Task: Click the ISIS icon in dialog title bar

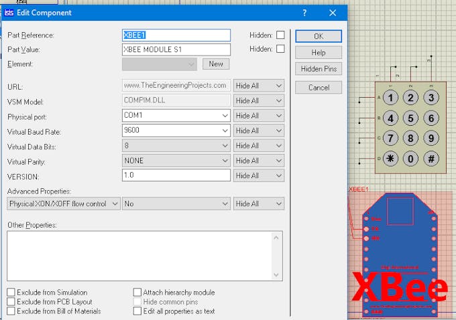Action: click(x=9, y=13)
